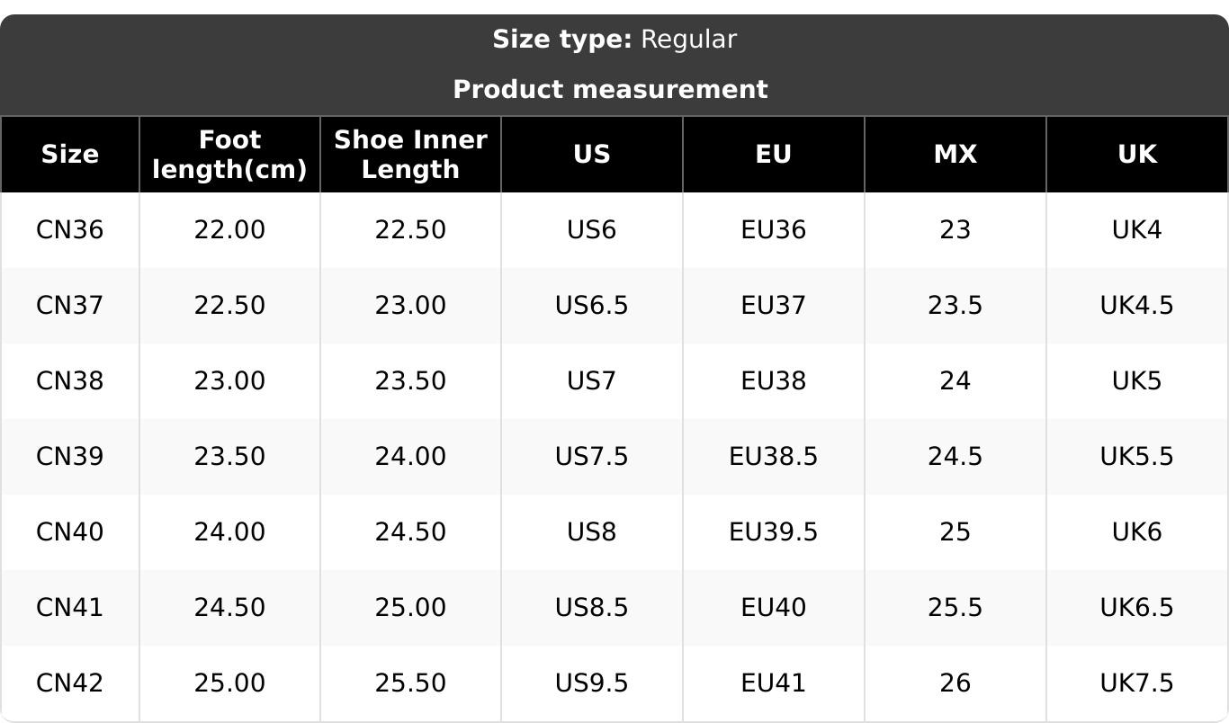The height and width of the screenshot is (723, 1229).
Task: Select the CN36 size cell
Action: [70, 230]
